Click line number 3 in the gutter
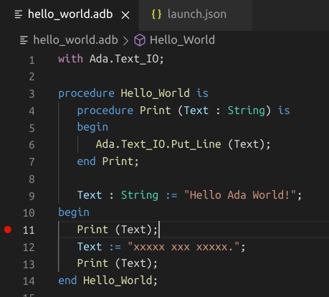Viewport: 329px width, 297px height. tap(32, 94)
